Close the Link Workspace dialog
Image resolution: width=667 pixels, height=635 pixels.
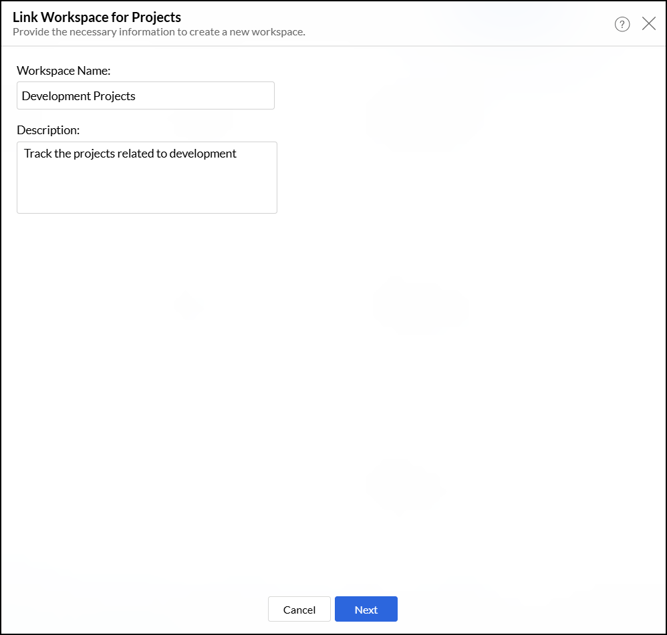[648, 24]
